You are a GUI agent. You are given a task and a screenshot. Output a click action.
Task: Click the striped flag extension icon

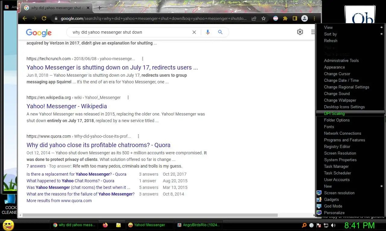point(276,18)
